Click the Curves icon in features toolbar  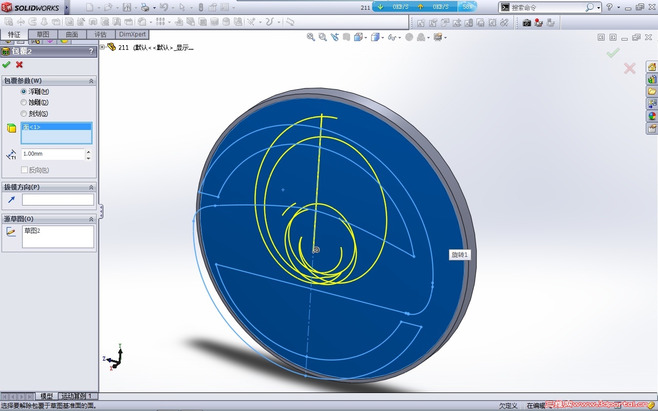(x=269, y=22)
